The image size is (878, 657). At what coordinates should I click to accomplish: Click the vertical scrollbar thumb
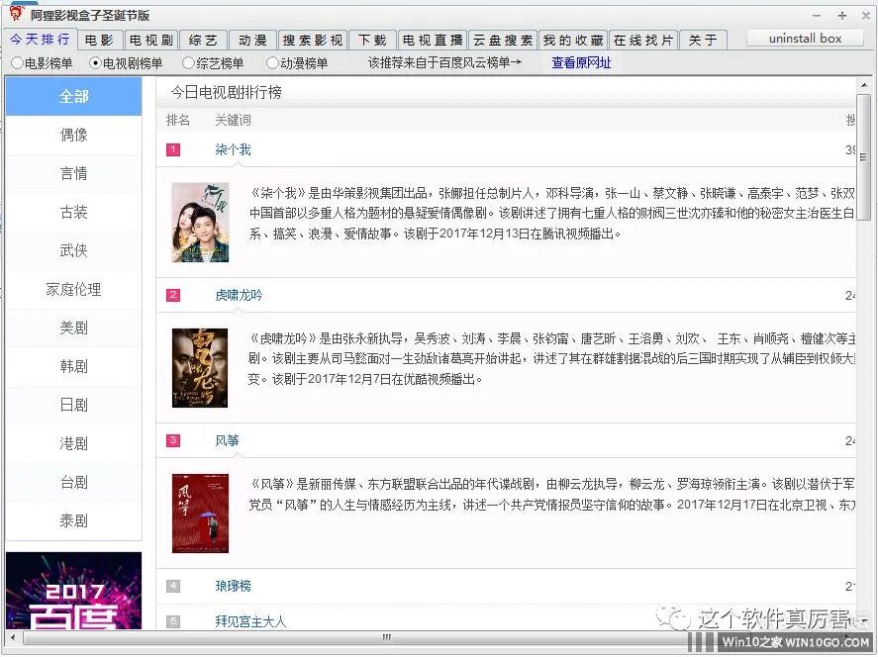click(x=863, y=157)
